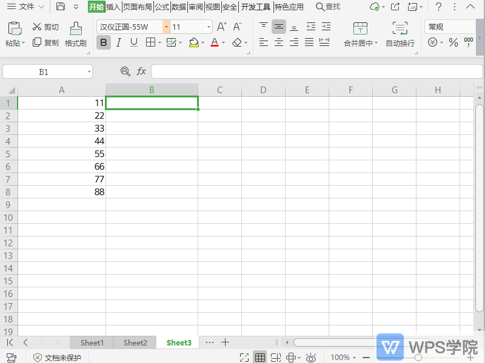
Task: Toggle Italic formatting
Action: point(119,42)
